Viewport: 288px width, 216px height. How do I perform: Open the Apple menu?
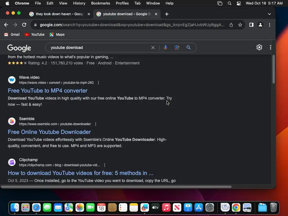[7, 3]
